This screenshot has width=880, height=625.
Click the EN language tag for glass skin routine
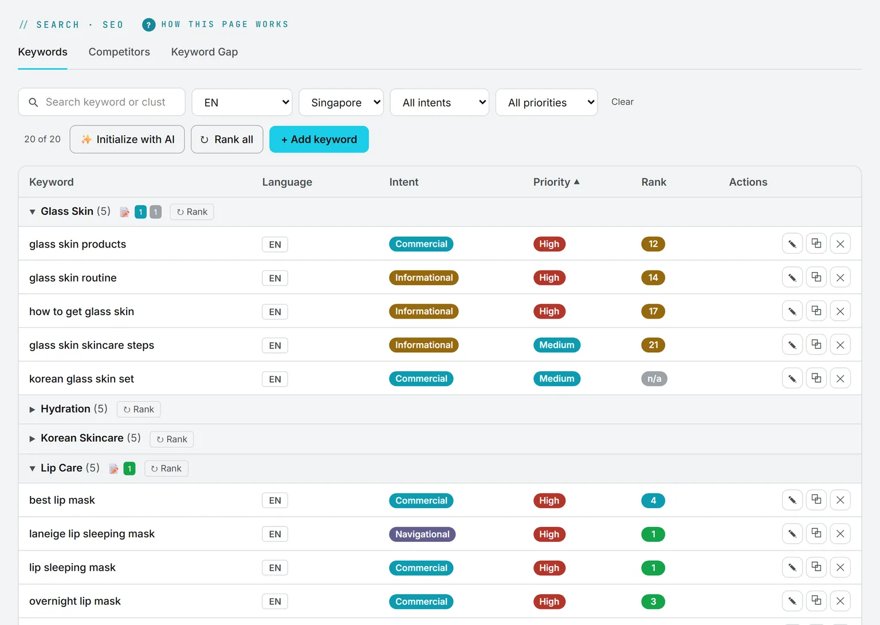click(275, 278)
